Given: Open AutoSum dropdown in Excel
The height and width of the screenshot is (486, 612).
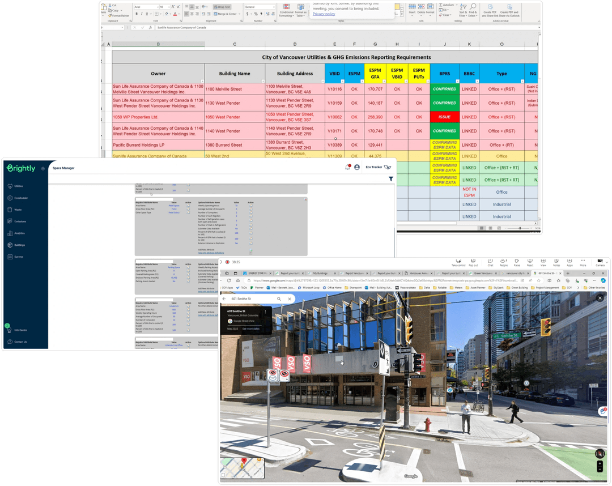Looking at the screenshot, I should pos(456,5).
